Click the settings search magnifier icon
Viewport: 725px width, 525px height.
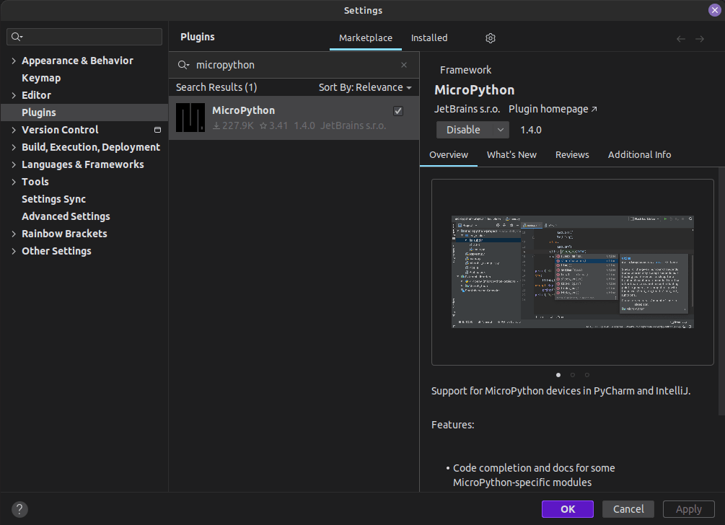[x=17, y=37]
